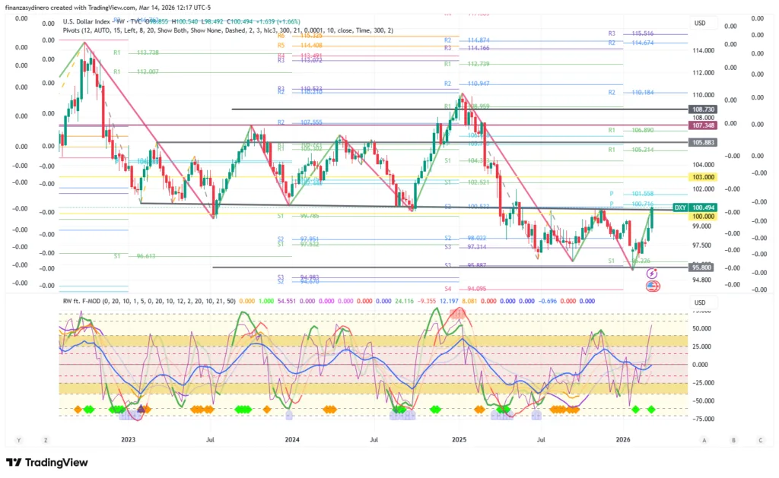This screenshot has width=779, height=478.
Task: Click the purple lightning bolt event icon
Action: tap(652, 273)
